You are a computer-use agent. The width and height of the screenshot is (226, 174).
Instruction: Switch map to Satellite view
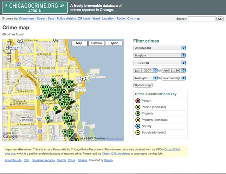coord(97,43)
